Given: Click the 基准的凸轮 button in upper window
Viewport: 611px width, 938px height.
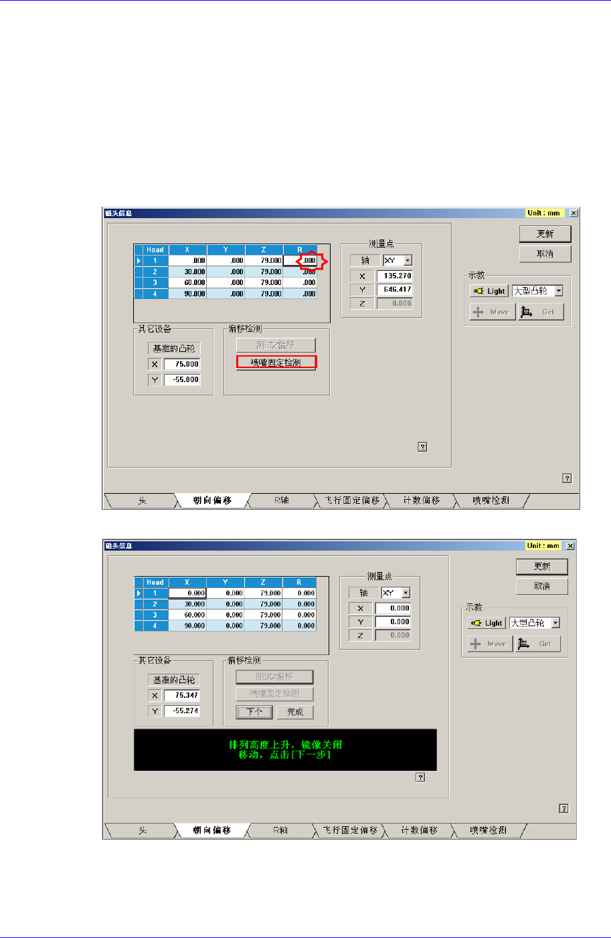Looking at the screenshot, I should point(174,349).
